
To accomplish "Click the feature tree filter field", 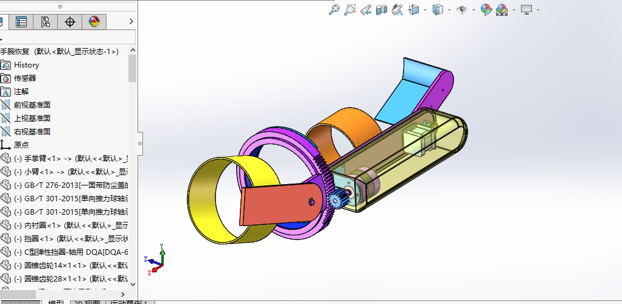I will [68, 38].
